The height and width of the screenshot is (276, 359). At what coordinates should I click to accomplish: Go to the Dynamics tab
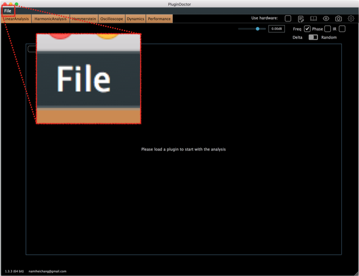coord(136,19)
